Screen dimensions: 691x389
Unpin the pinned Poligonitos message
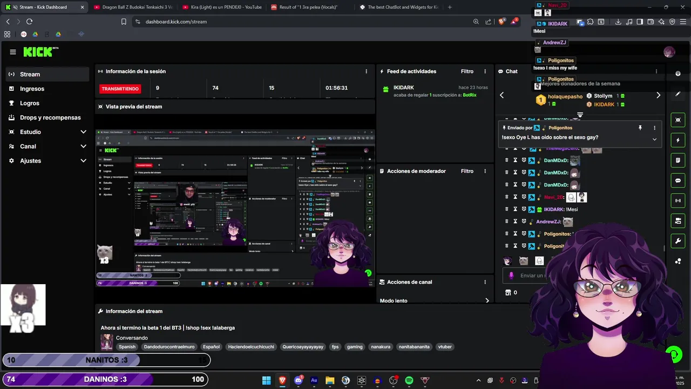pyautogui.click(x=640, y=128)
